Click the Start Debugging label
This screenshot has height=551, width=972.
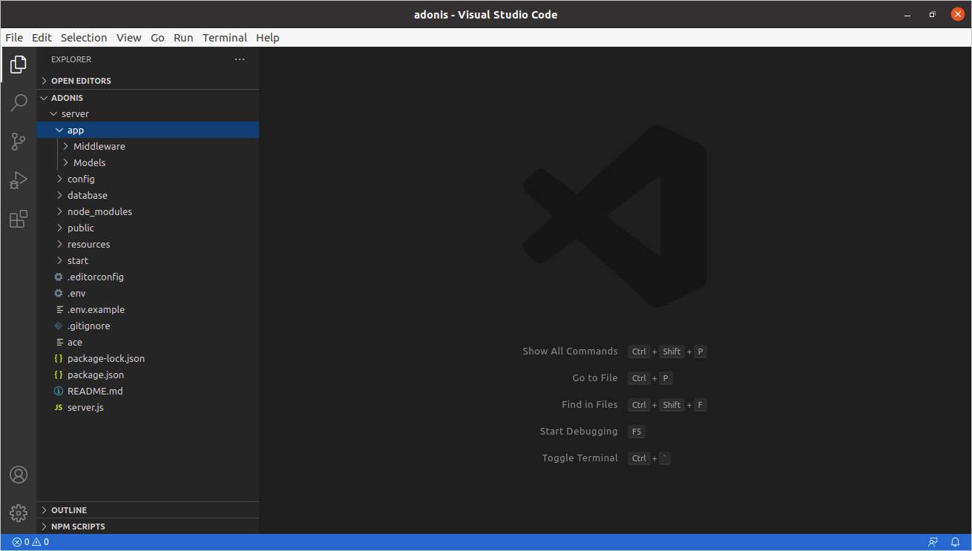click(x=579, y=432)
